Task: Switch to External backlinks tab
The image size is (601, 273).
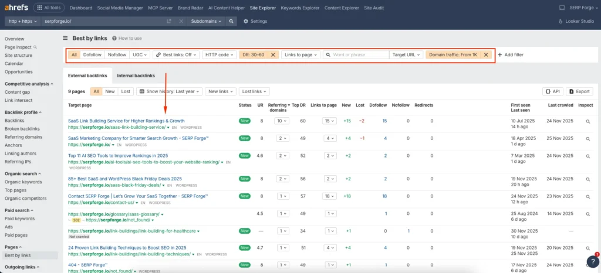Action: pos(87,76)
